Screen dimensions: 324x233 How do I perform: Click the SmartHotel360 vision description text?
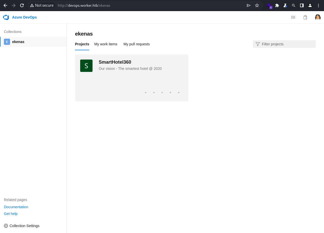(130, 69)
